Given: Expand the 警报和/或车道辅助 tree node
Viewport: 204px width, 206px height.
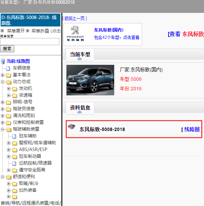Looking at the screenshot, I should coord(8,143).
